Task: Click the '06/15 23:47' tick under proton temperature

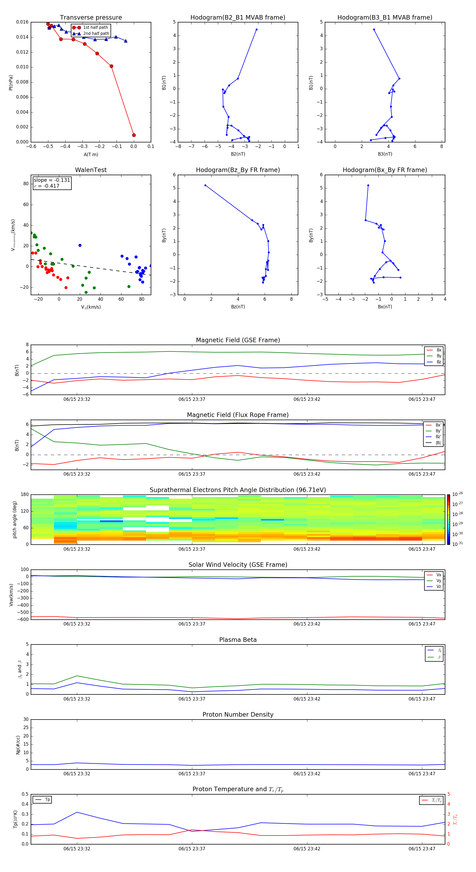Action: click(x=422, y=849)
